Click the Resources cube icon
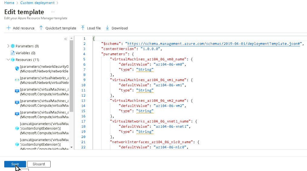 (13, 60)
